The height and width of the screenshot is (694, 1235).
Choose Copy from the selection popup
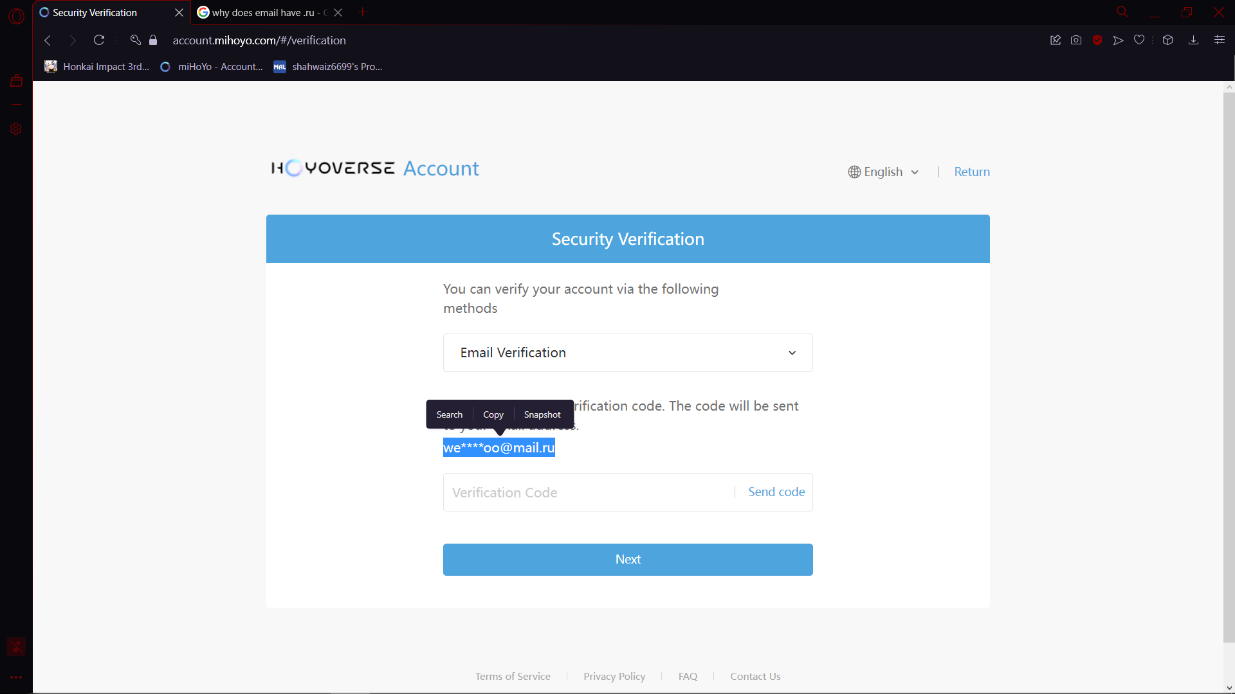[493, 414]
